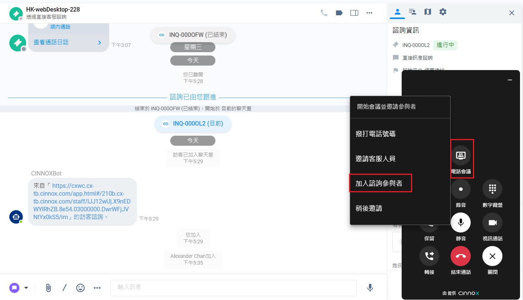Open the INQ-000OFW (已結束) inquiry link
523x300 pixels.
point(193,35)
